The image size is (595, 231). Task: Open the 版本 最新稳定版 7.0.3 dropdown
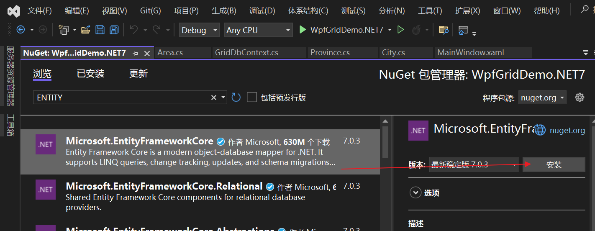474,164
